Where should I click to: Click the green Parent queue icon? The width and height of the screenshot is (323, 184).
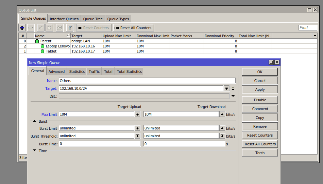[37, 41]
